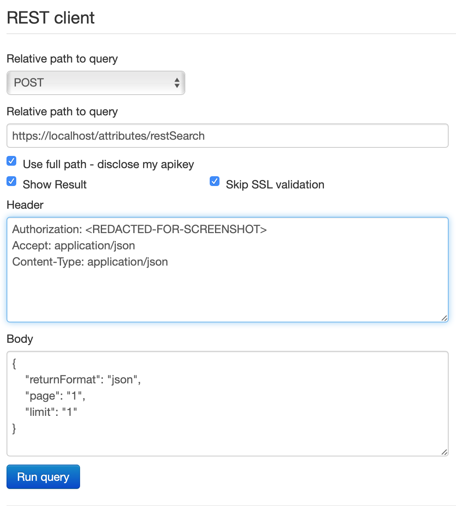Click the 'REST client' page heading
Image resolution: width=456 pixels, height=506 pixels.
click(50, 17)
